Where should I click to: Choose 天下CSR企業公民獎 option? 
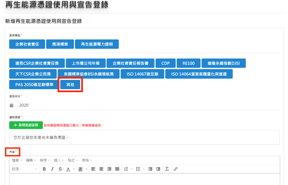33,74
